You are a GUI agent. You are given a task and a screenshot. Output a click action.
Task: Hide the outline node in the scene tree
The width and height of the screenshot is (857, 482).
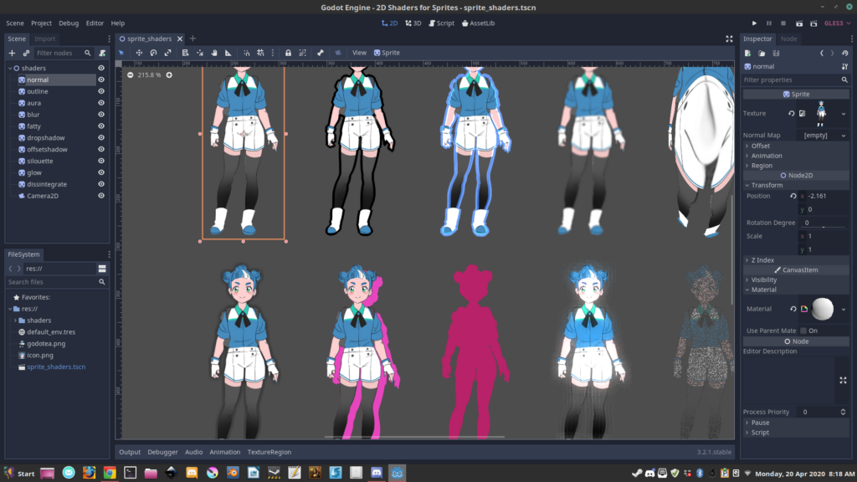(x=101, y=91)
